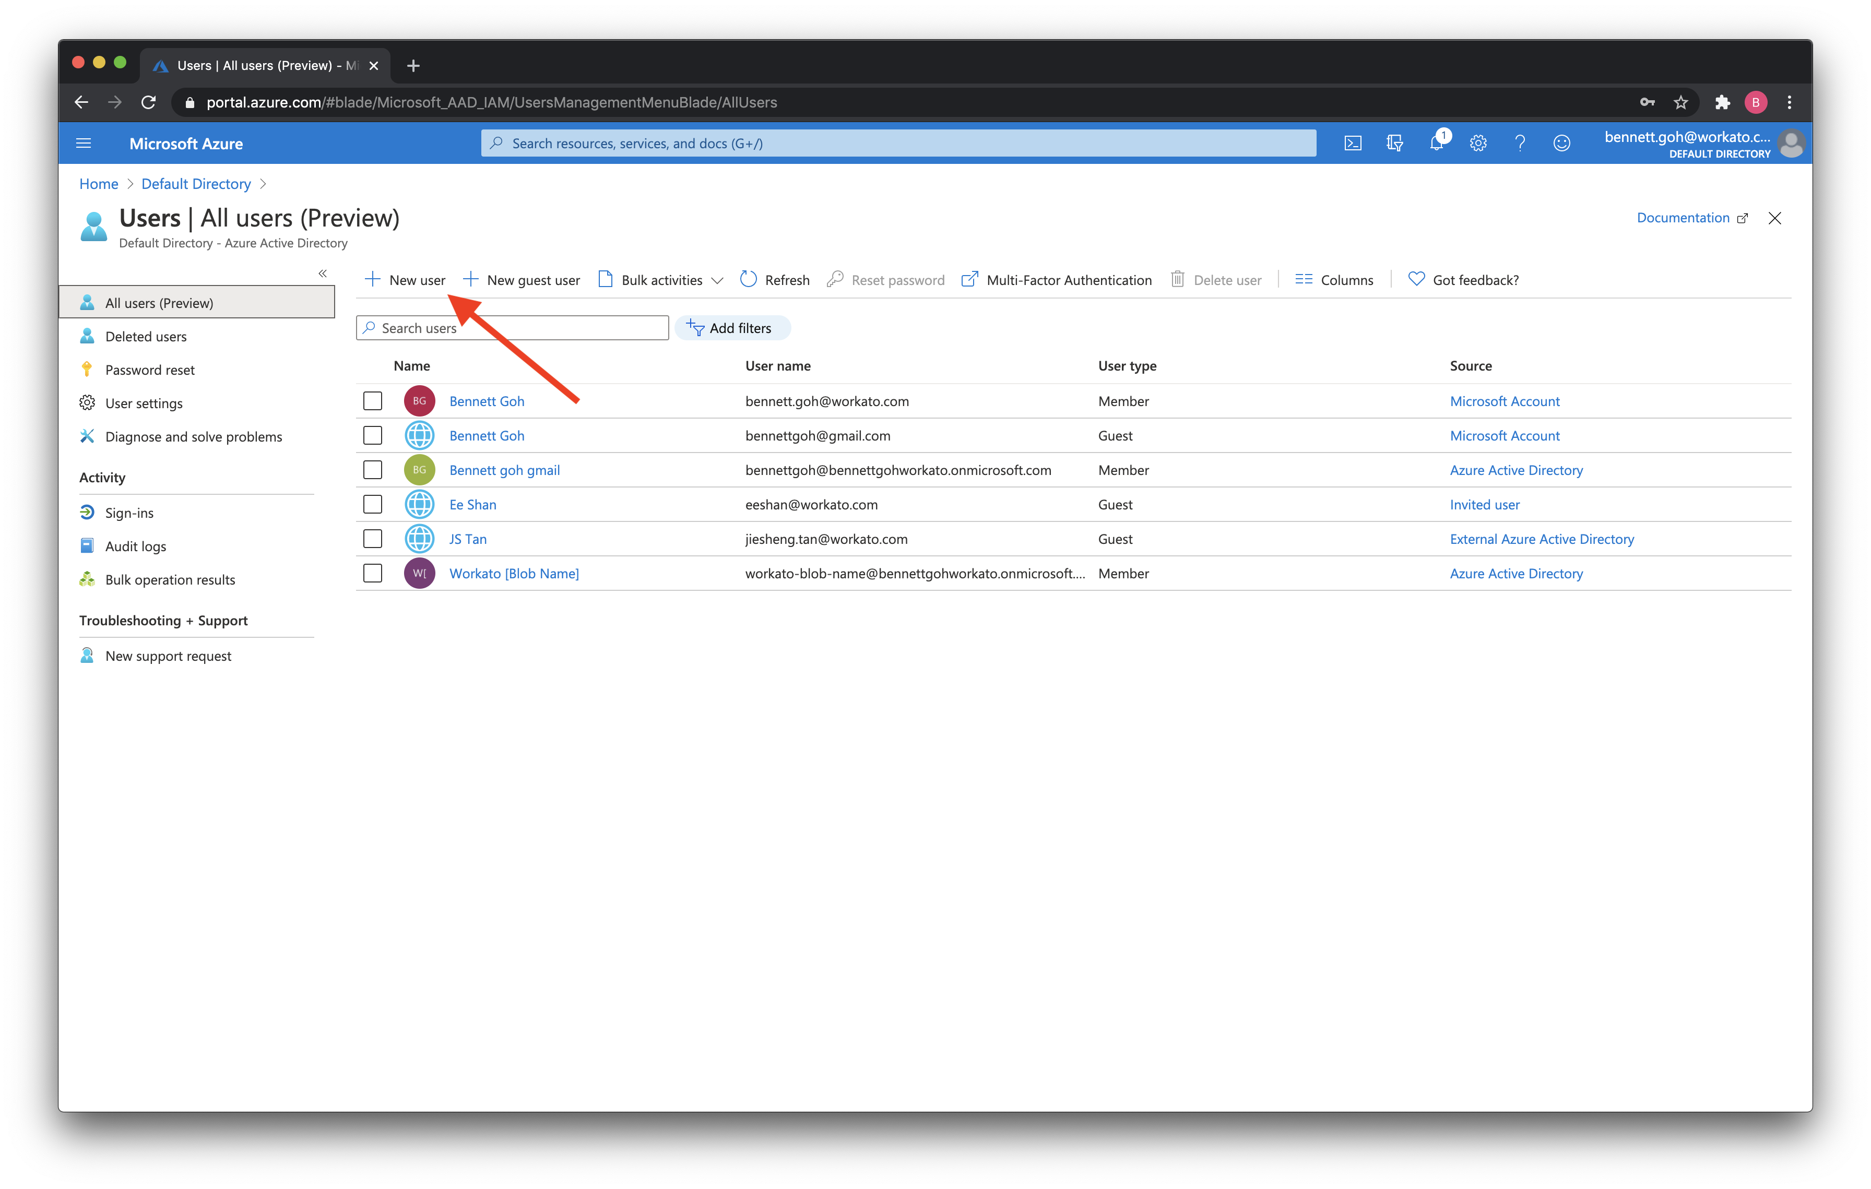Select checkbox for Ee Shan
The width and height of the screenshot is (1871, 1189).
coord(373,504)
